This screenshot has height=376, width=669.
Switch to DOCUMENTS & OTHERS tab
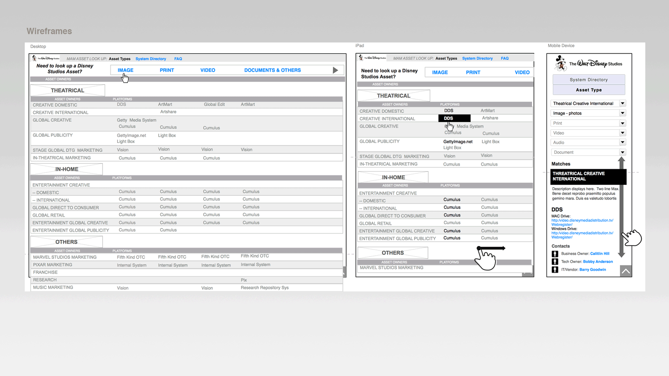[272, 70]
